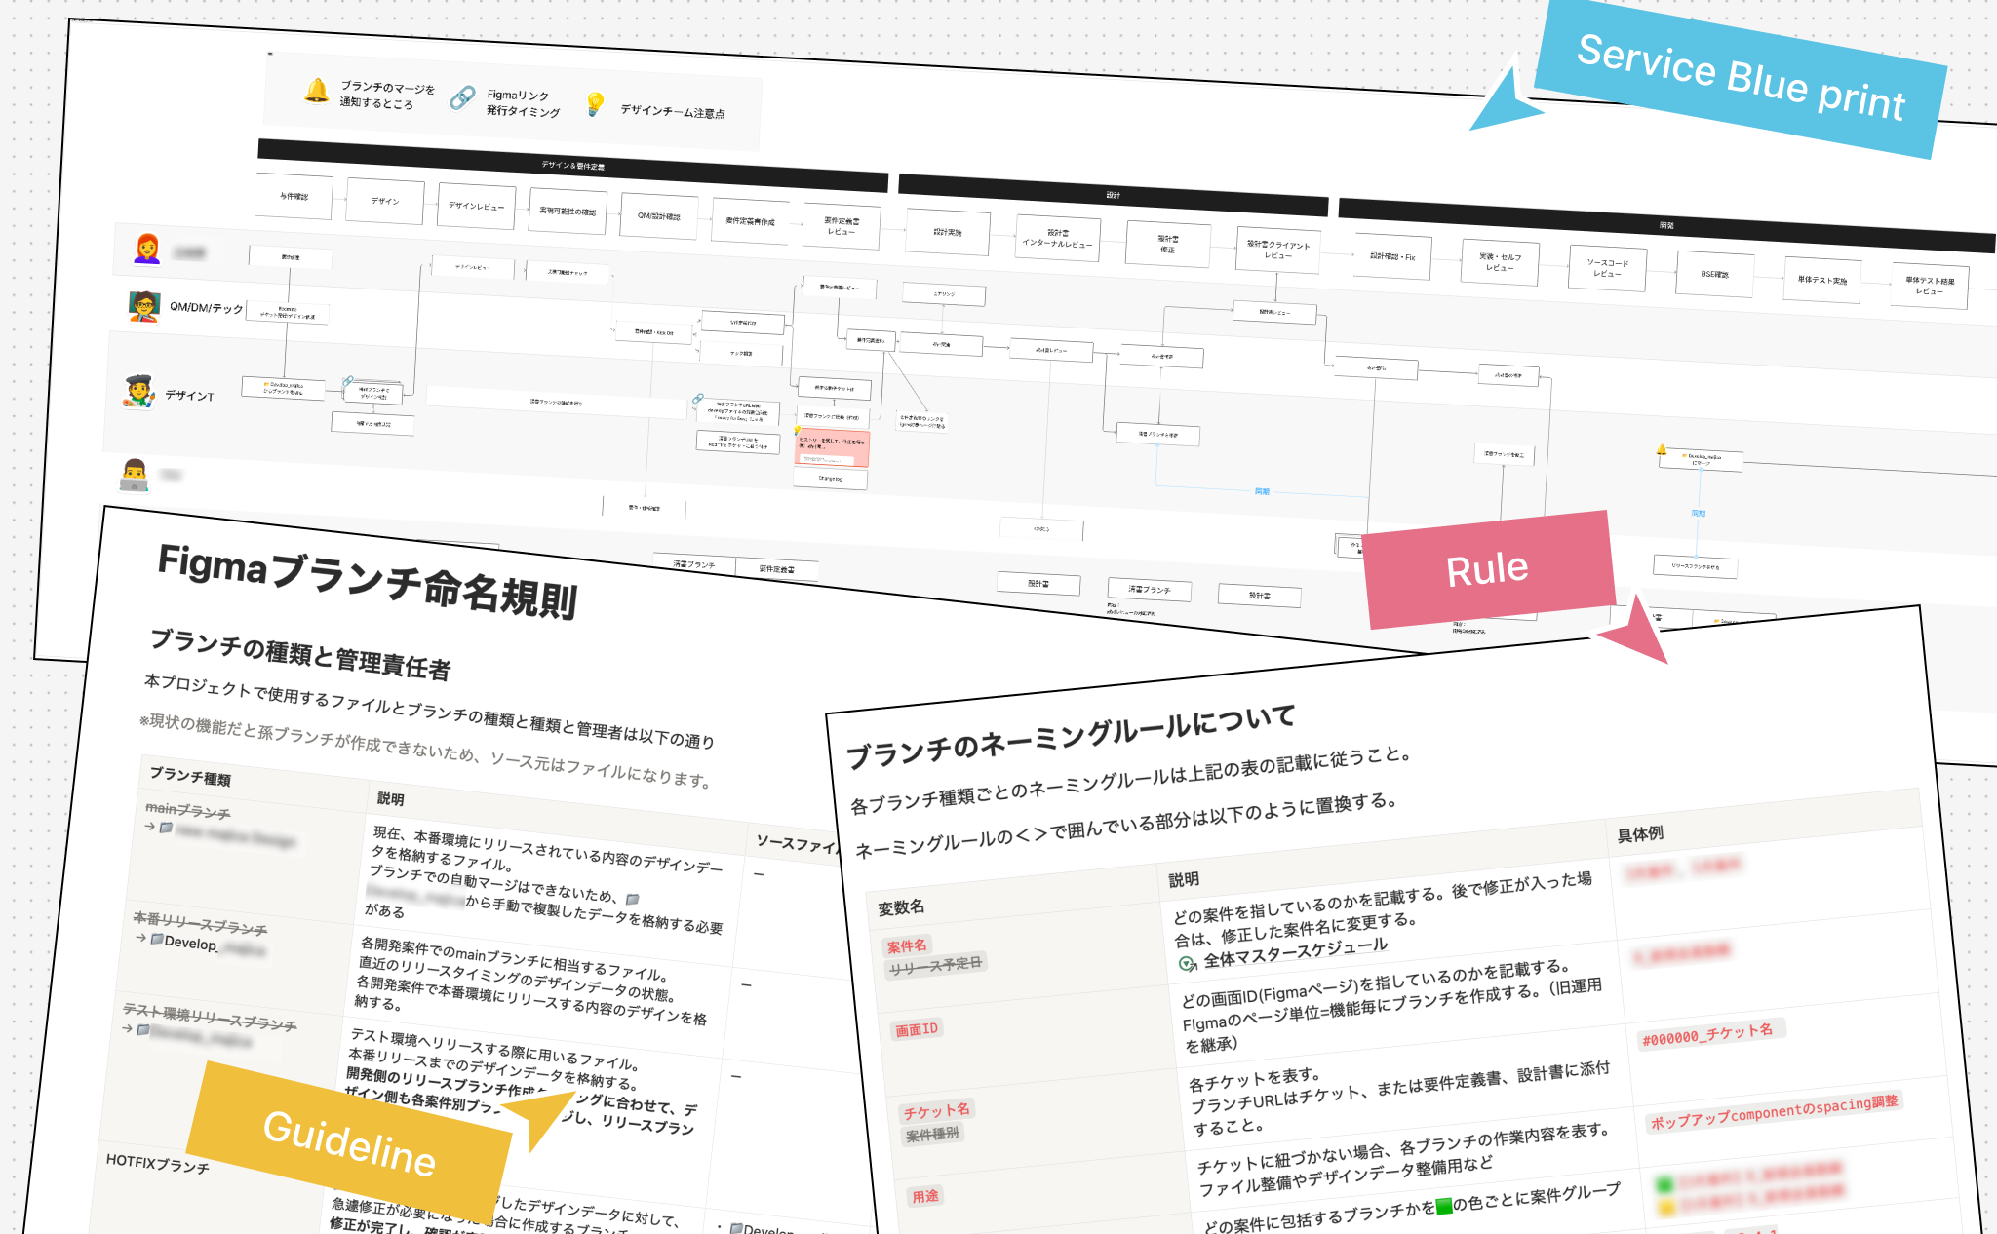Select the red-haired woman avatar icon
The width and height of the screenshot is (1997, 1234).
coord(147,248)
